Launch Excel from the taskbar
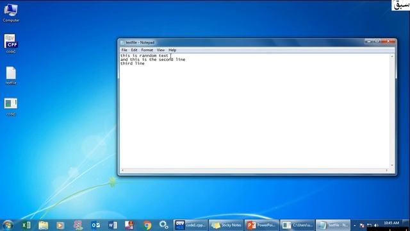410x231 pixels. pyautogui.click(x=26, y=225)
